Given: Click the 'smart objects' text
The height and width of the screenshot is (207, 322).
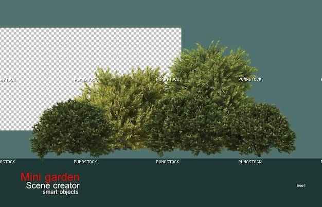Looking at the screenshot, I should pos(60,192).
